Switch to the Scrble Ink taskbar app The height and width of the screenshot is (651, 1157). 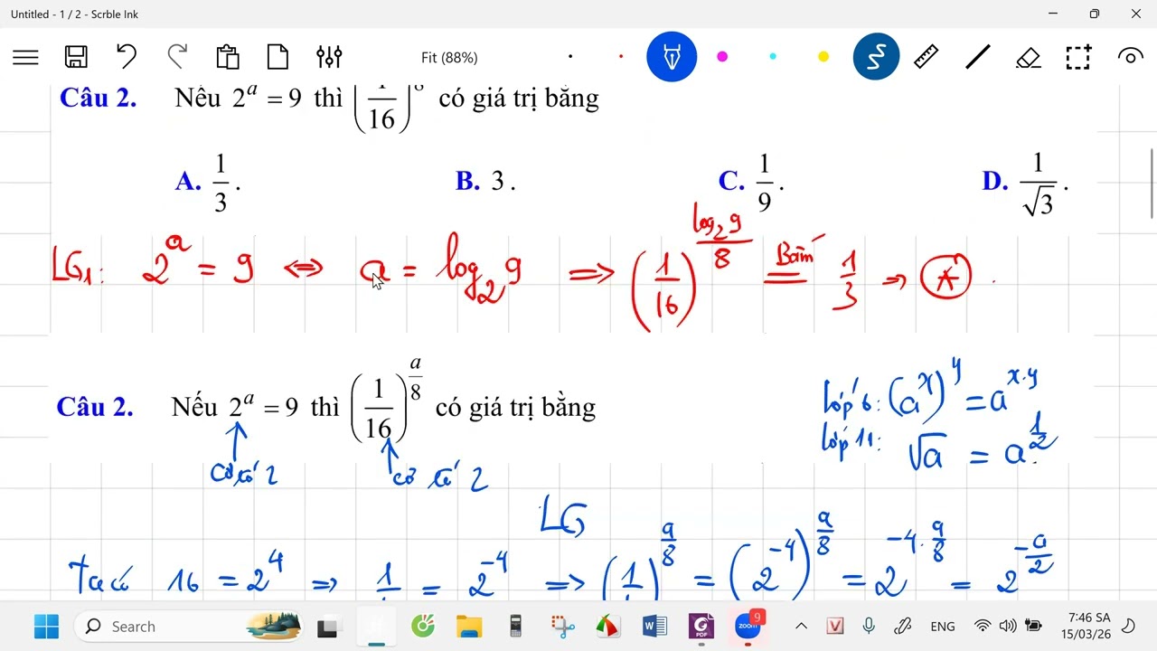pos(375,626)
